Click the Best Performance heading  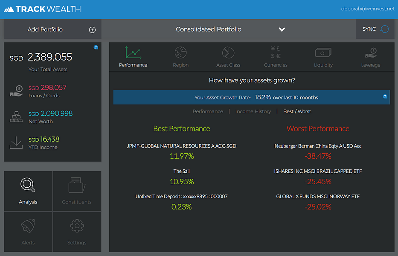181,129
